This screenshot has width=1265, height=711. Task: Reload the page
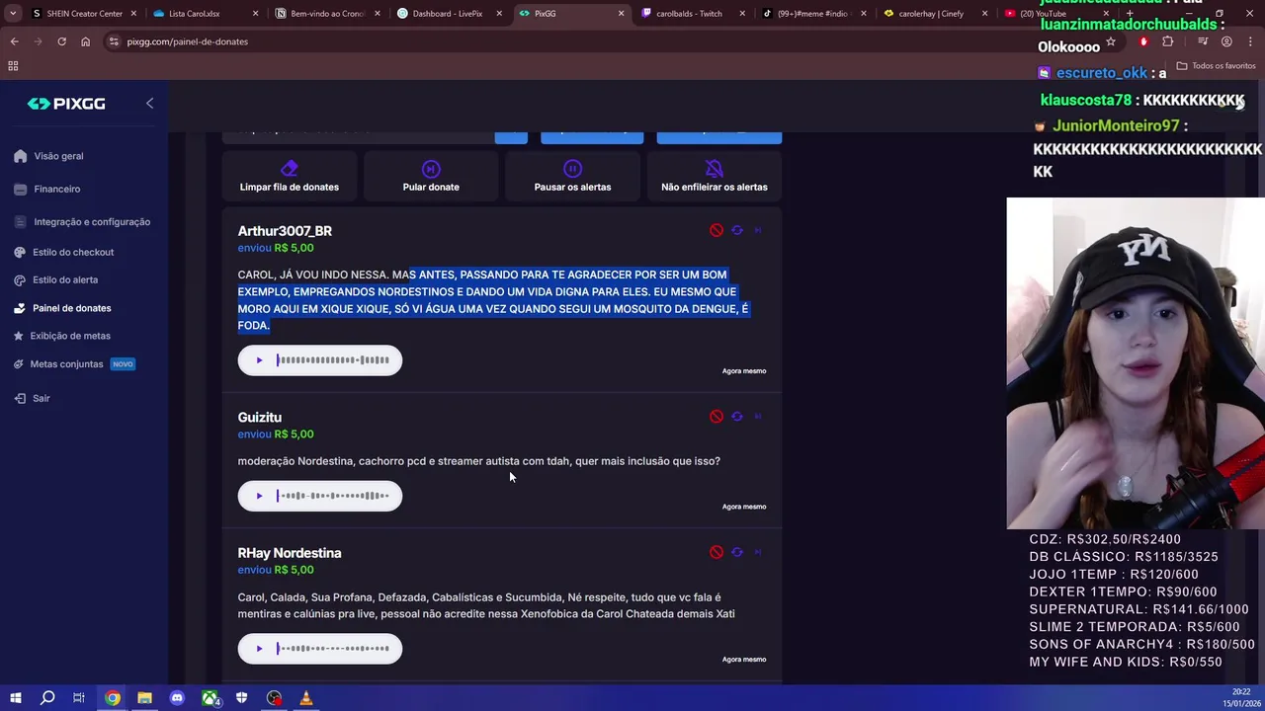pyautogui.click(x=61, y=41)
